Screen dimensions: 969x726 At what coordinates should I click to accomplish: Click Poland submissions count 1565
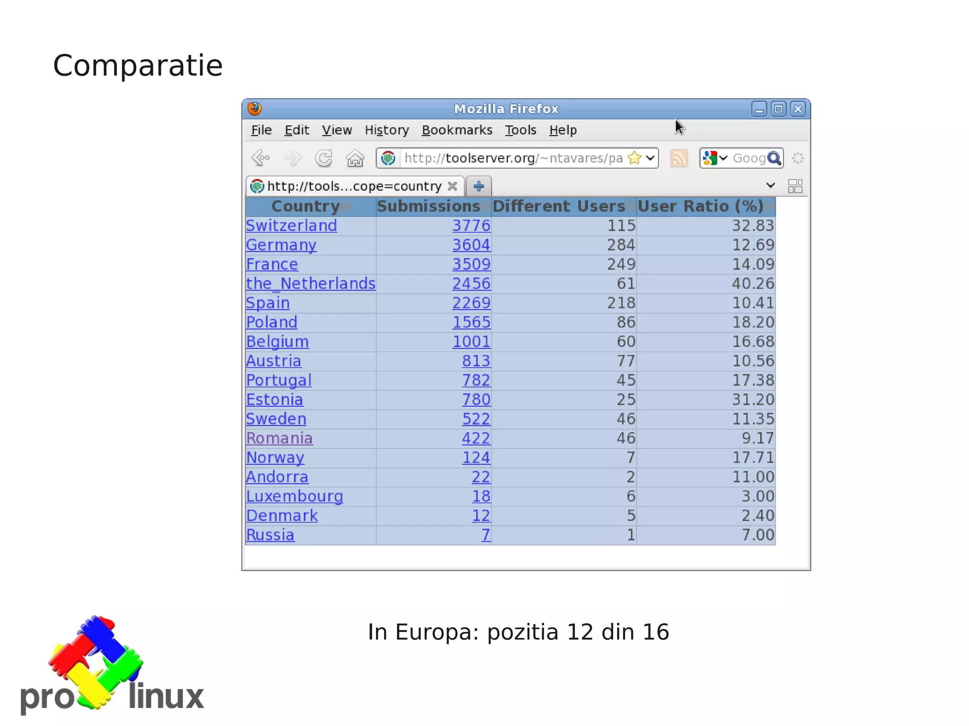471,323
